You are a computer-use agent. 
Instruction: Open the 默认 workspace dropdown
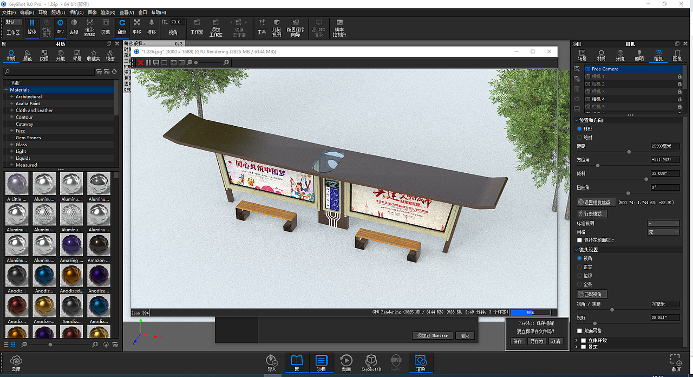(x=13, y=22)
